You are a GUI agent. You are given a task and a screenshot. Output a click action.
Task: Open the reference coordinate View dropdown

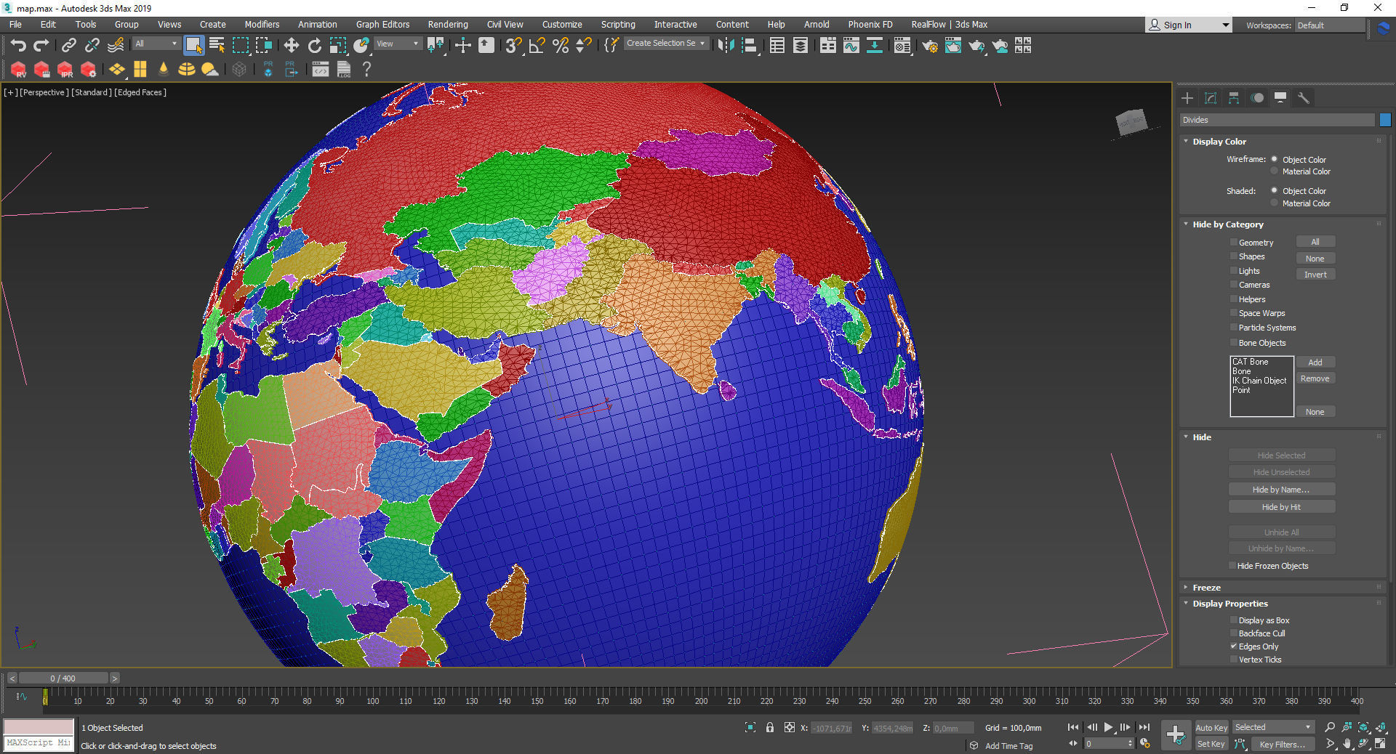(397, 44)
